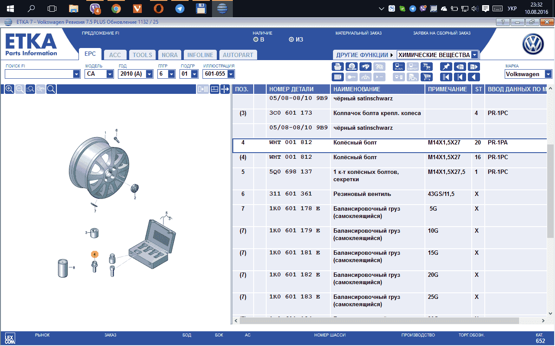Image resolution: width=555 pixels, height=346 pixels.
Task: Open Opera from the Windows taskbar
Action: coord(159,8)
